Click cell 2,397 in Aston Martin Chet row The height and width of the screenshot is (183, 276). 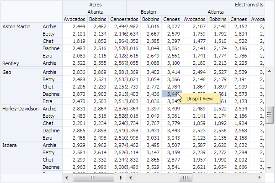point(172,41)
